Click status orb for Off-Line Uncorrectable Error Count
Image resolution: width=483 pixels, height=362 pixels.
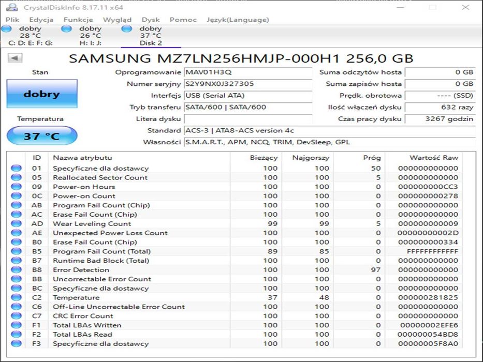[17, 307]
